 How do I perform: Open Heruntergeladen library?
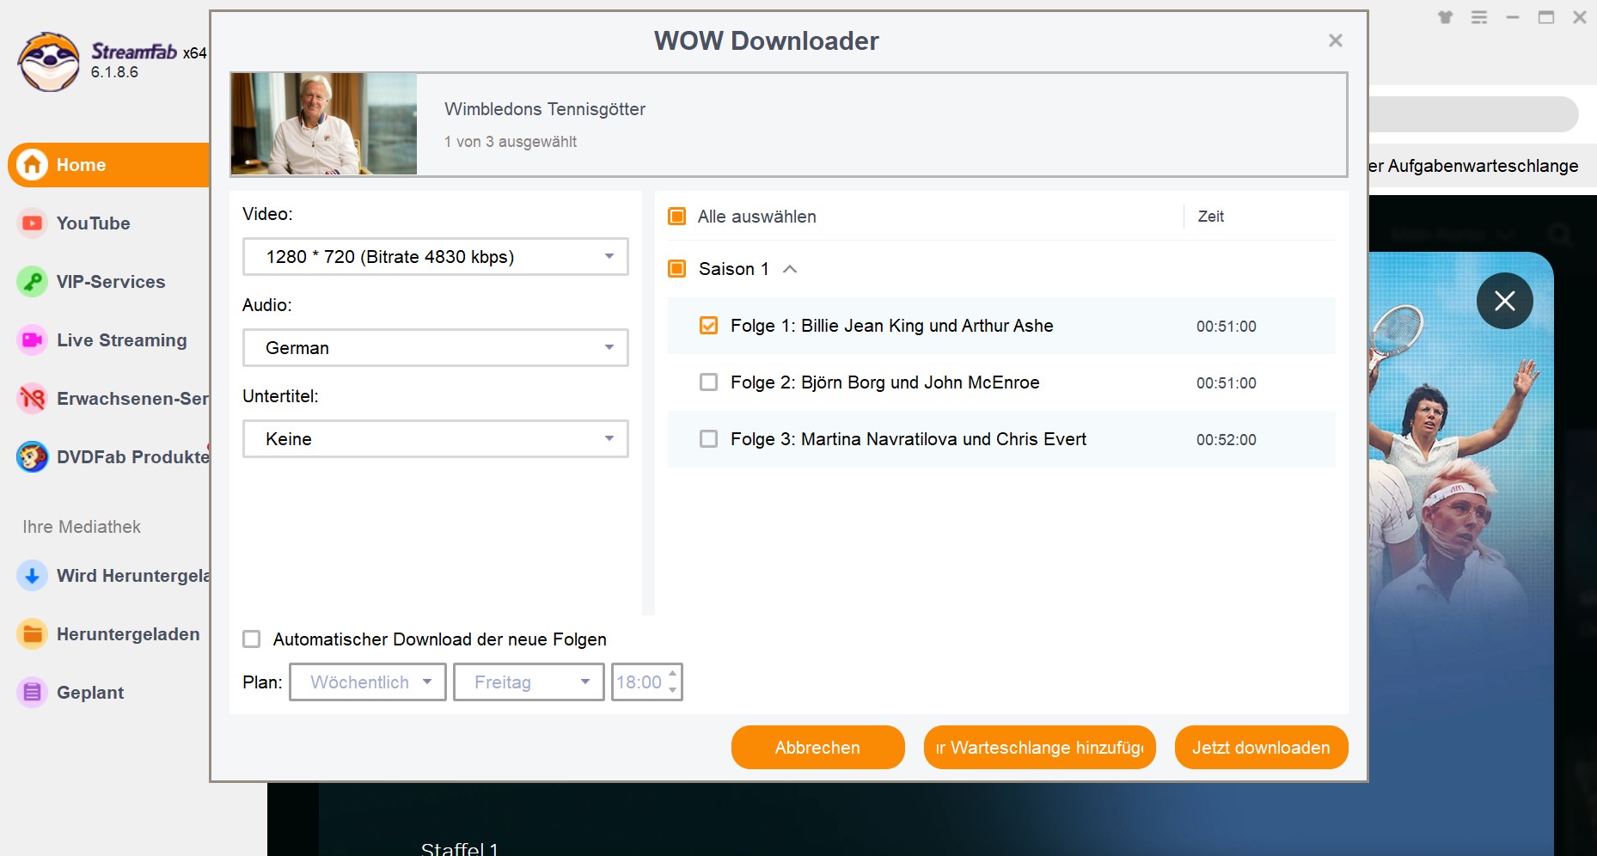pyautogui.click(x=128, y=634)
